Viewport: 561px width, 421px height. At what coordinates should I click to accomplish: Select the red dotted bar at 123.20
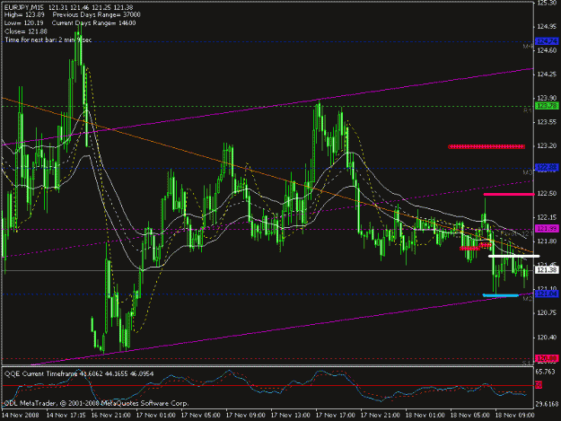pos(486,146)
